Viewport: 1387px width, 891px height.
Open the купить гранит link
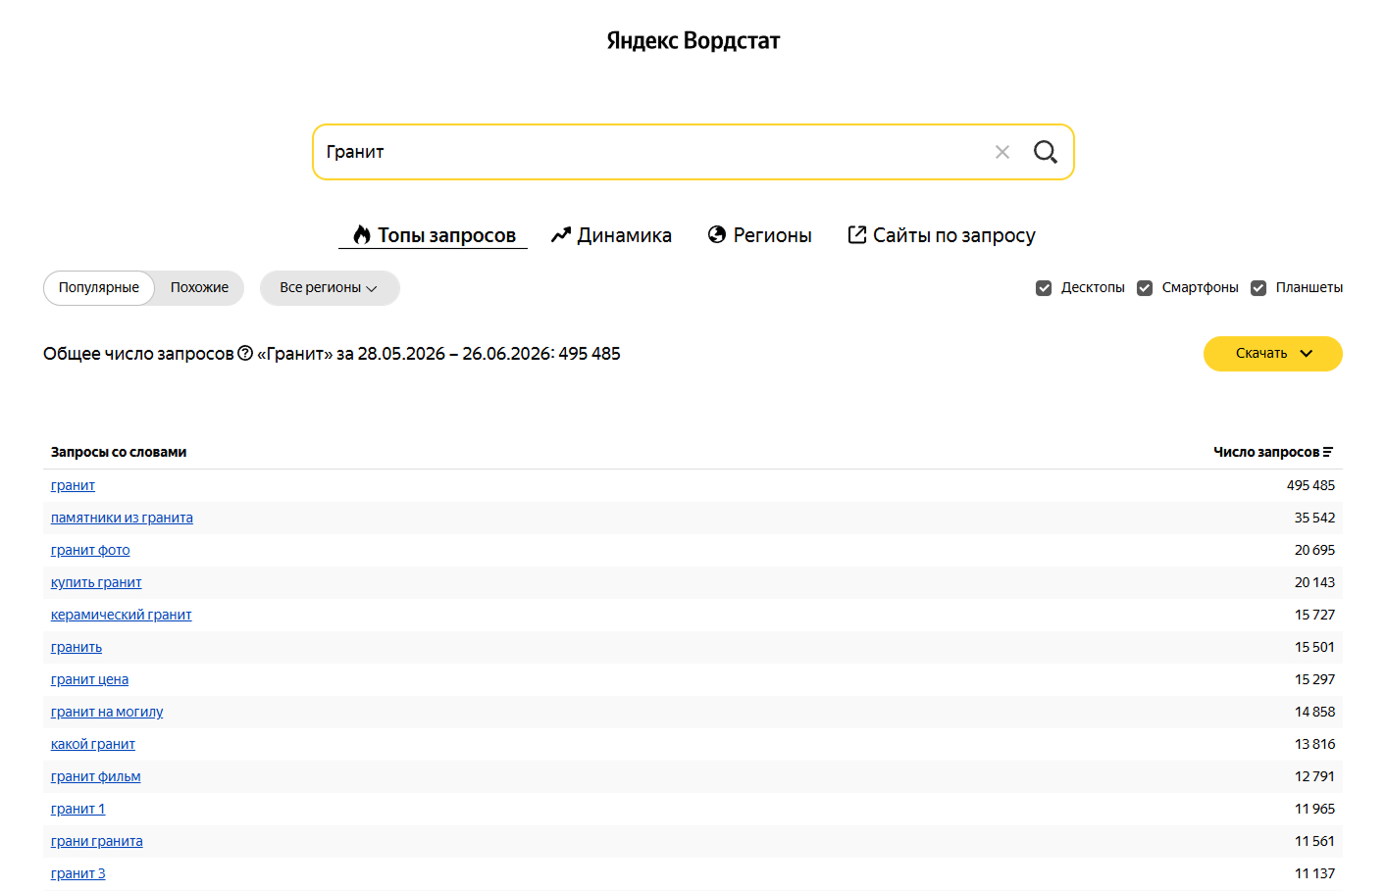click(x=96, y=582)
